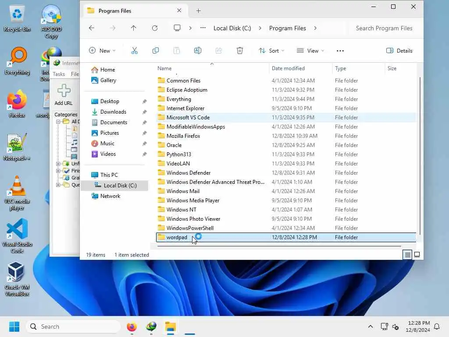This screenshot has width=449, height=337.
Task: Show hidden system tray icons chevron
Action: click(370, 326)
